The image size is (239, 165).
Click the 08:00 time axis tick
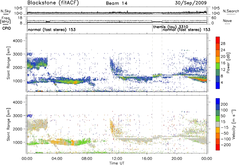pos(87,159)
